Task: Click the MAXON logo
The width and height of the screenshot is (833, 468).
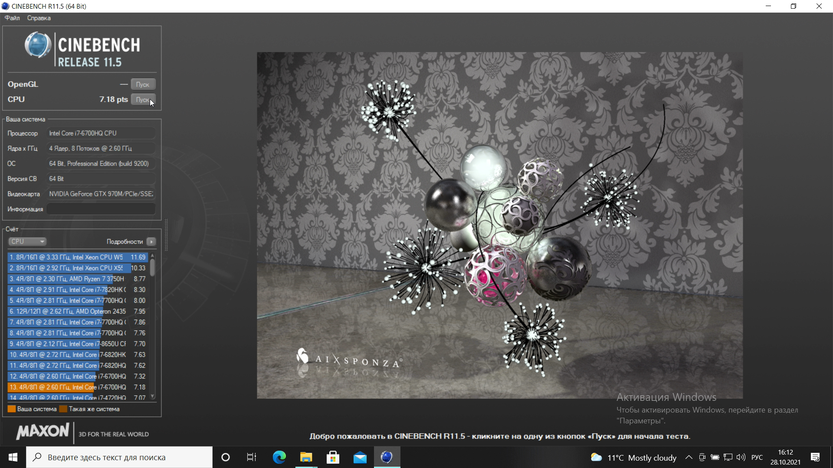Action: click(43, 431)
